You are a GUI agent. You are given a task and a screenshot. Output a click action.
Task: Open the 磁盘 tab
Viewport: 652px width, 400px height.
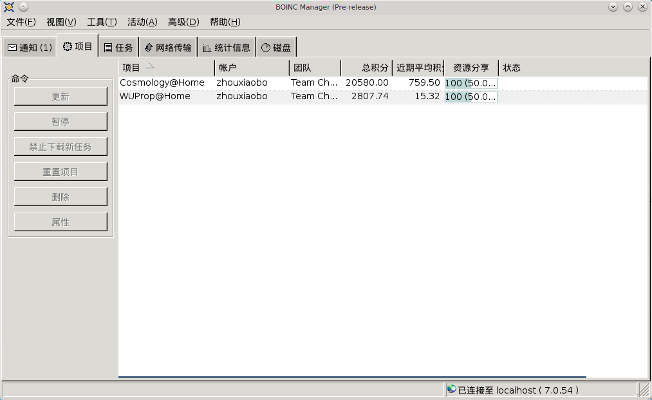[x=276, y=48]
